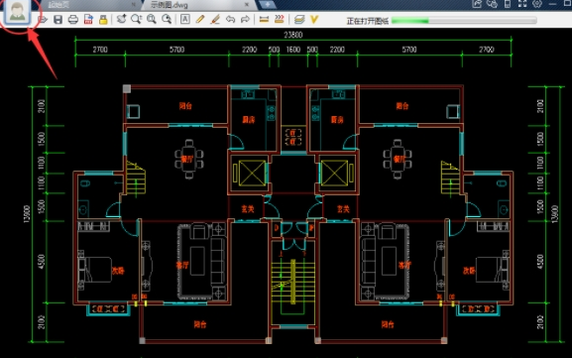
Task: Close the 示例图.dwg tab
Action: point(247,5)
